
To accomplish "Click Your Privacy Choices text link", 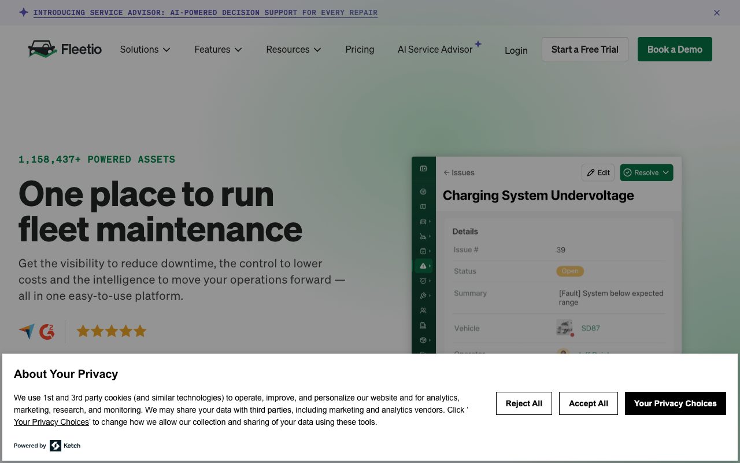I will [x=51, y=422].
